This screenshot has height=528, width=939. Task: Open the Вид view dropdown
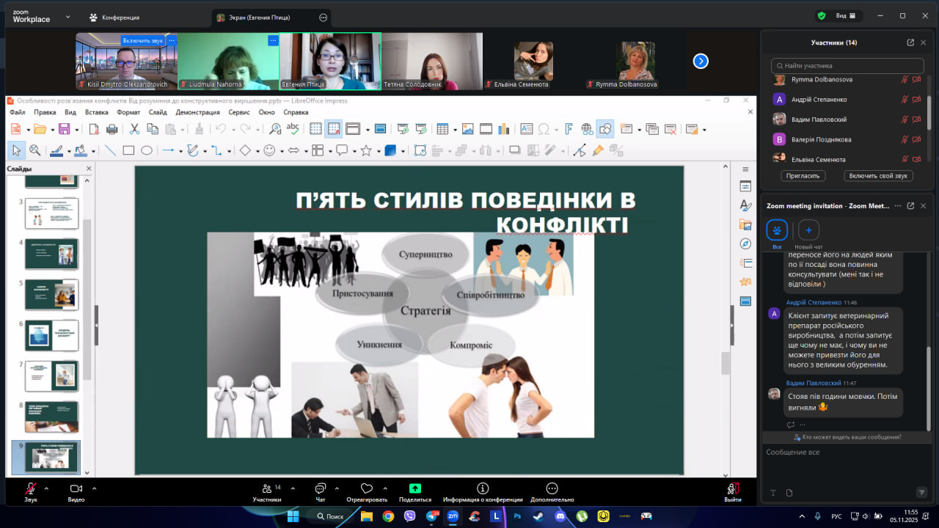click(845, 16)
